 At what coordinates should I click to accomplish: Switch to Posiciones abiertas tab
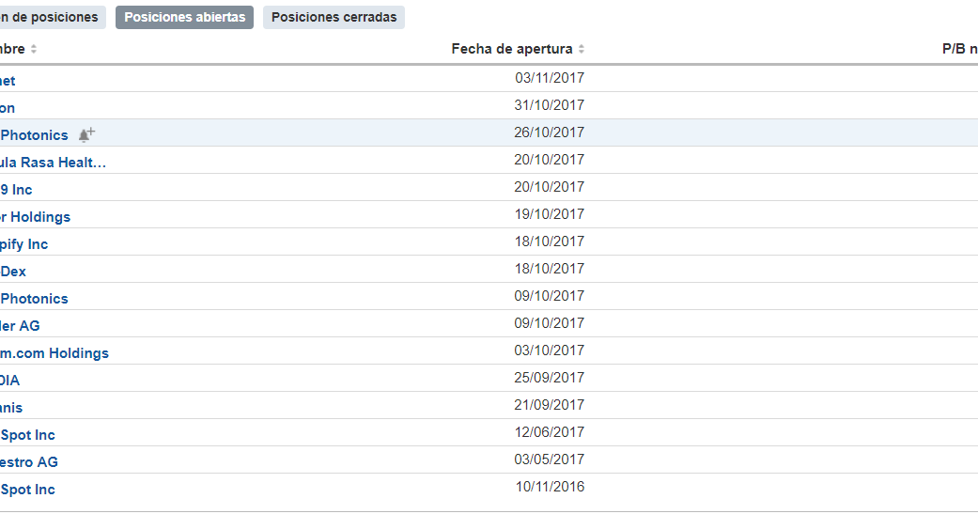[185, 18]
